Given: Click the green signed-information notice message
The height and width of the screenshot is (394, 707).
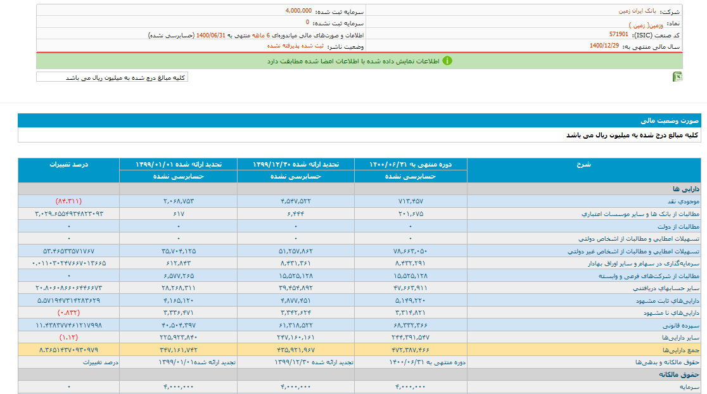Looking at the screenshot, I should tap(353, 61).
